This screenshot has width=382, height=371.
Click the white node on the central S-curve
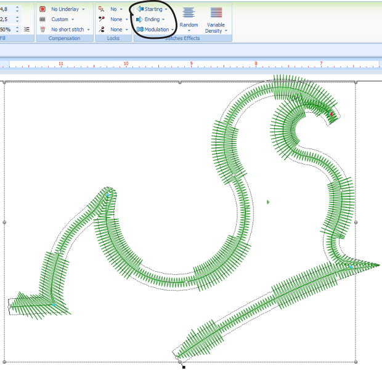click(234, 175)
